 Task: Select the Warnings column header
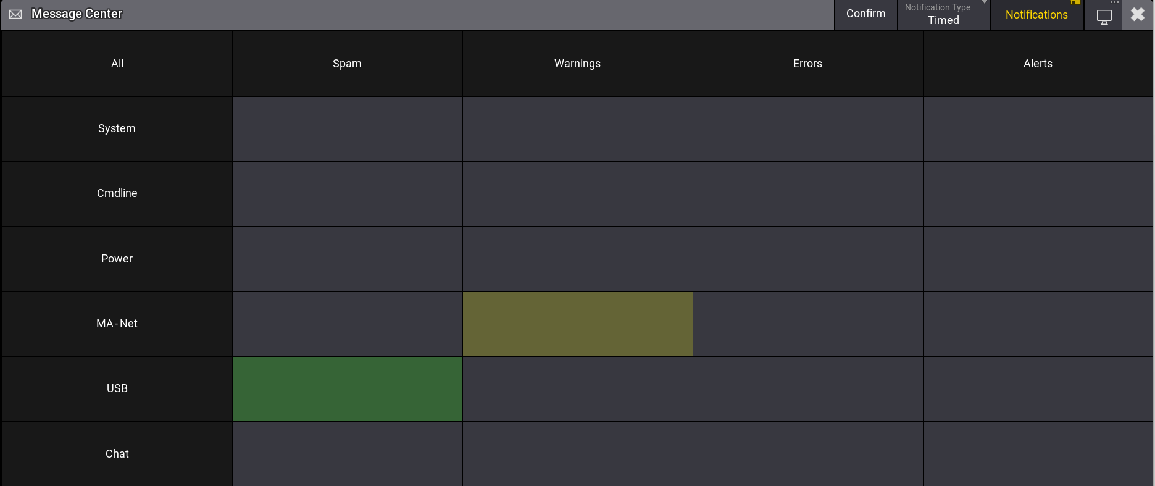(x=577, y=64)
